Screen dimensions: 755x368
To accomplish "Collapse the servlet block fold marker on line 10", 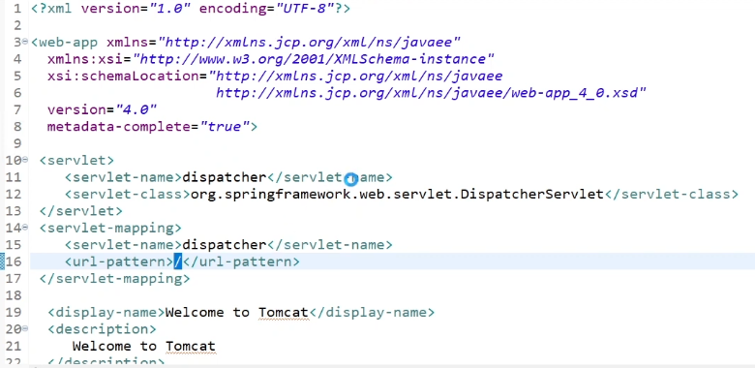I will tap(25, 161).
